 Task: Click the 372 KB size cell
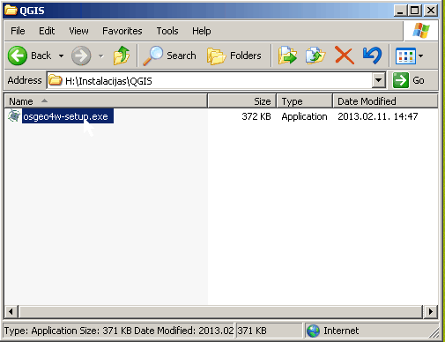[256, 116]
